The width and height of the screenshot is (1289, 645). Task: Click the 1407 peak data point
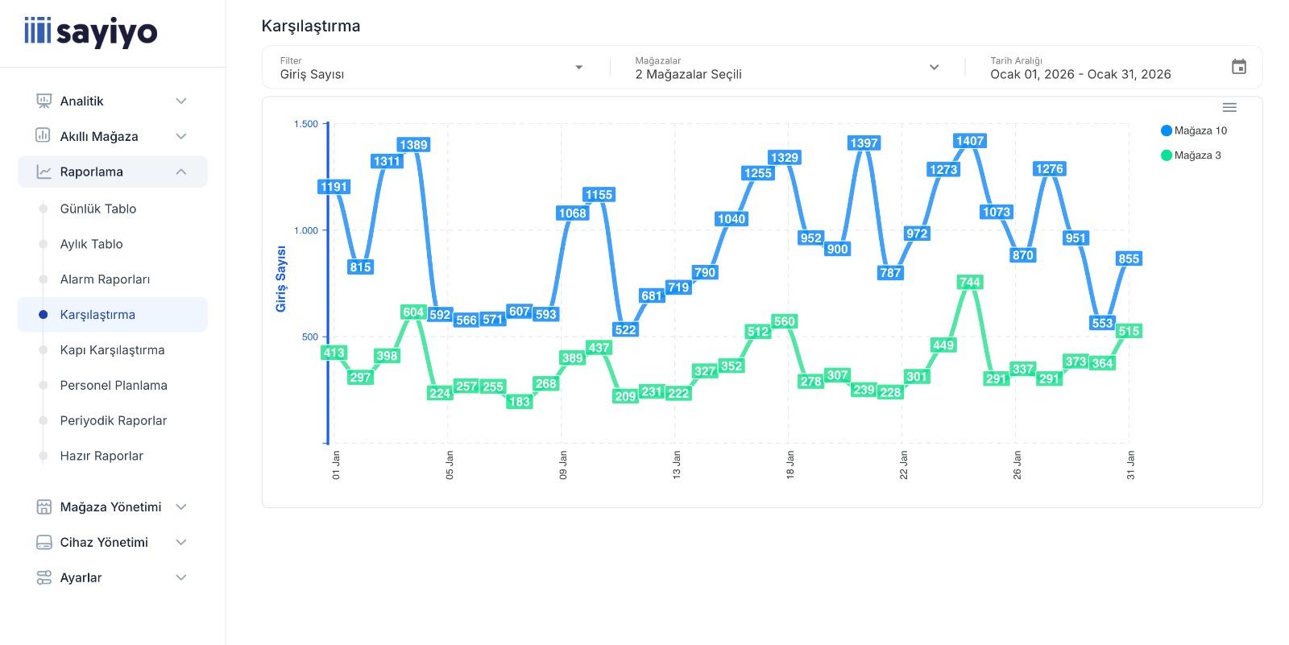click(x=969, y=141)
